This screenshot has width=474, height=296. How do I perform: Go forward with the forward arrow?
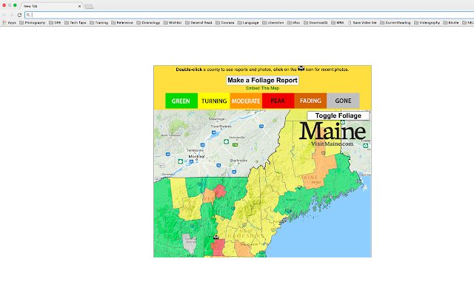point(12,15)
